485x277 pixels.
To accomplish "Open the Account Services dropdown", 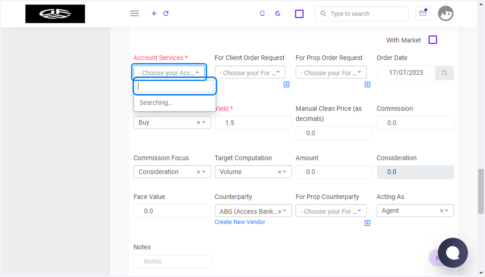I will click(x=169, y=73).
